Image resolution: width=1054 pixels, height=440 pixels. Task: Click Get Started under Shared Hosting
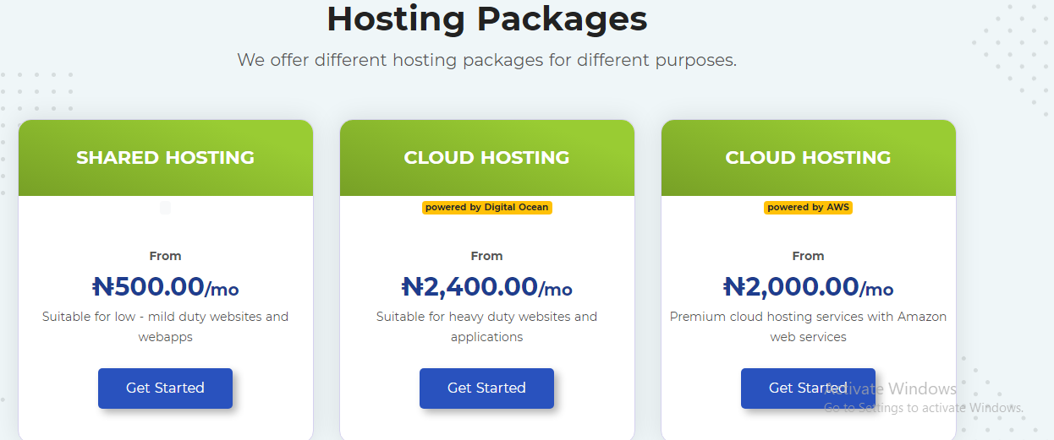pyautogui.click(x=165, y=388)
